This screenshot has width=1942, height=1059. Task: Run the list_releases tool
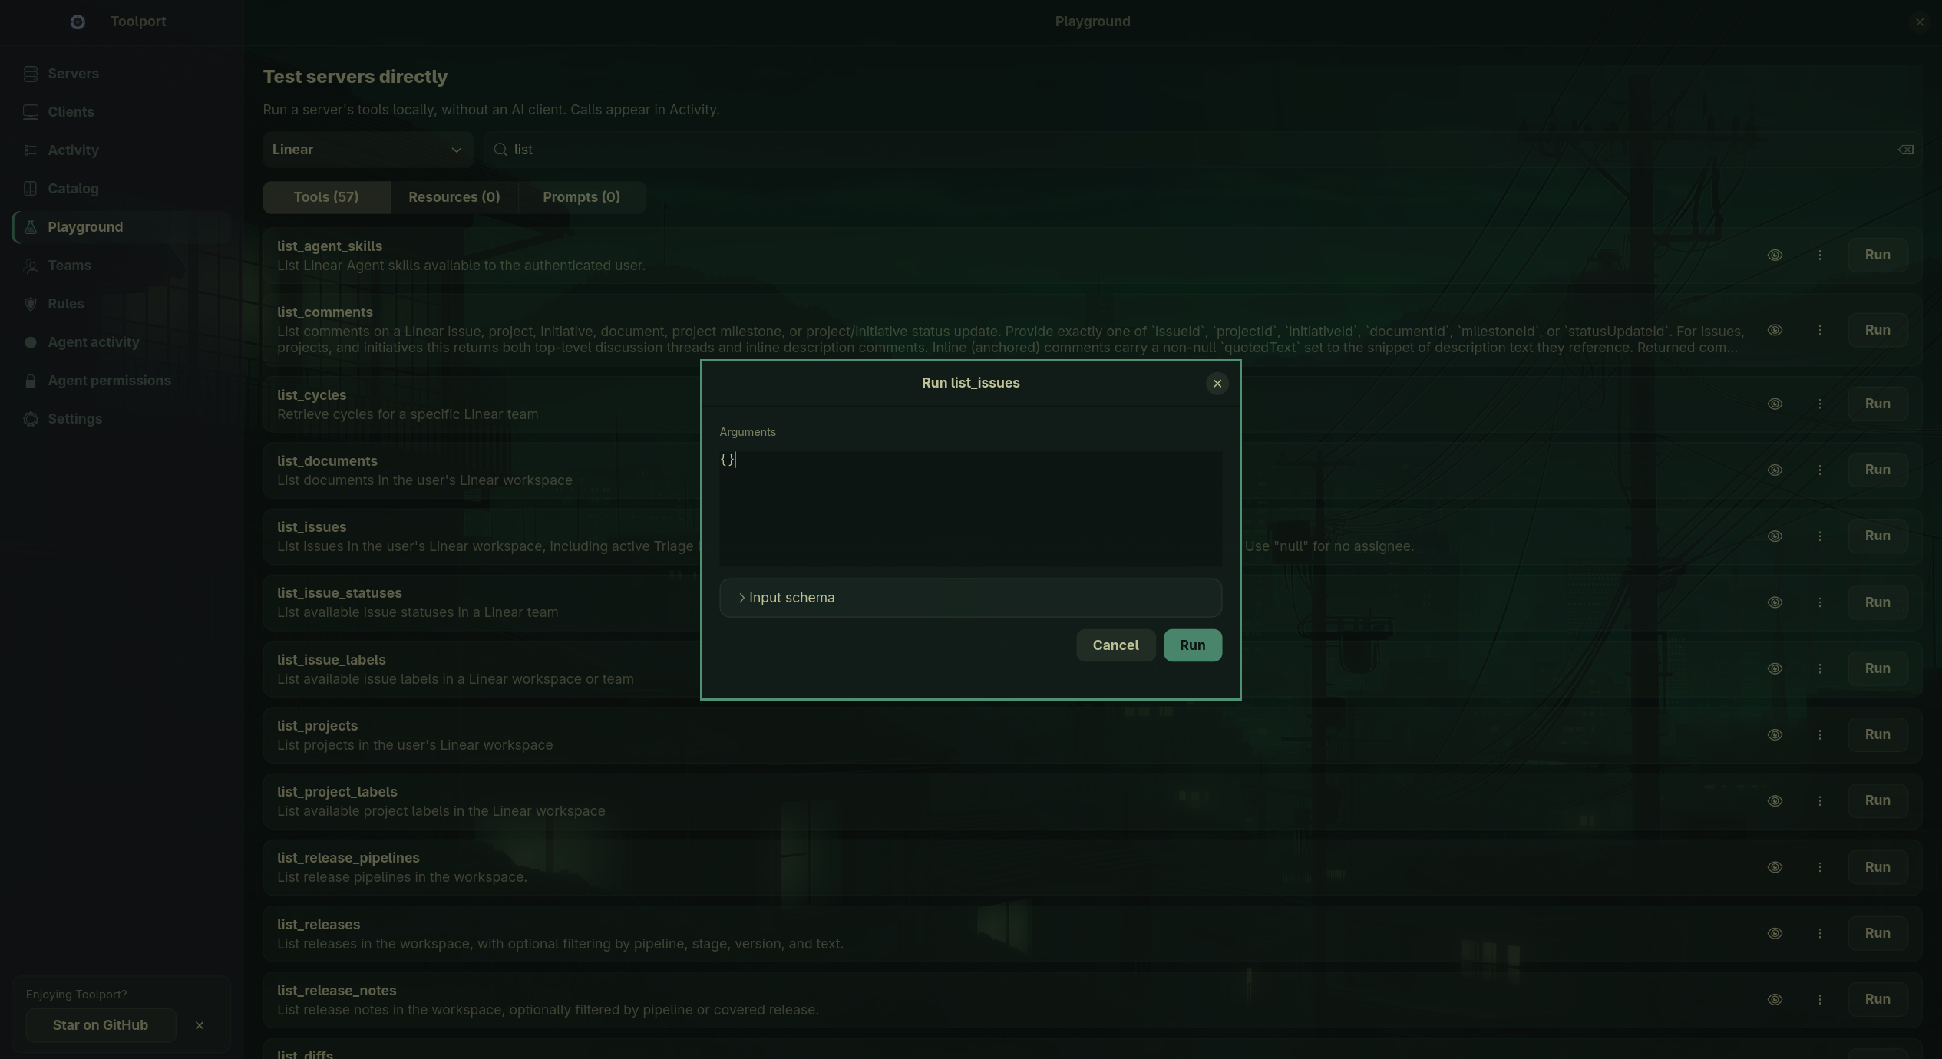click(1878, 933)
